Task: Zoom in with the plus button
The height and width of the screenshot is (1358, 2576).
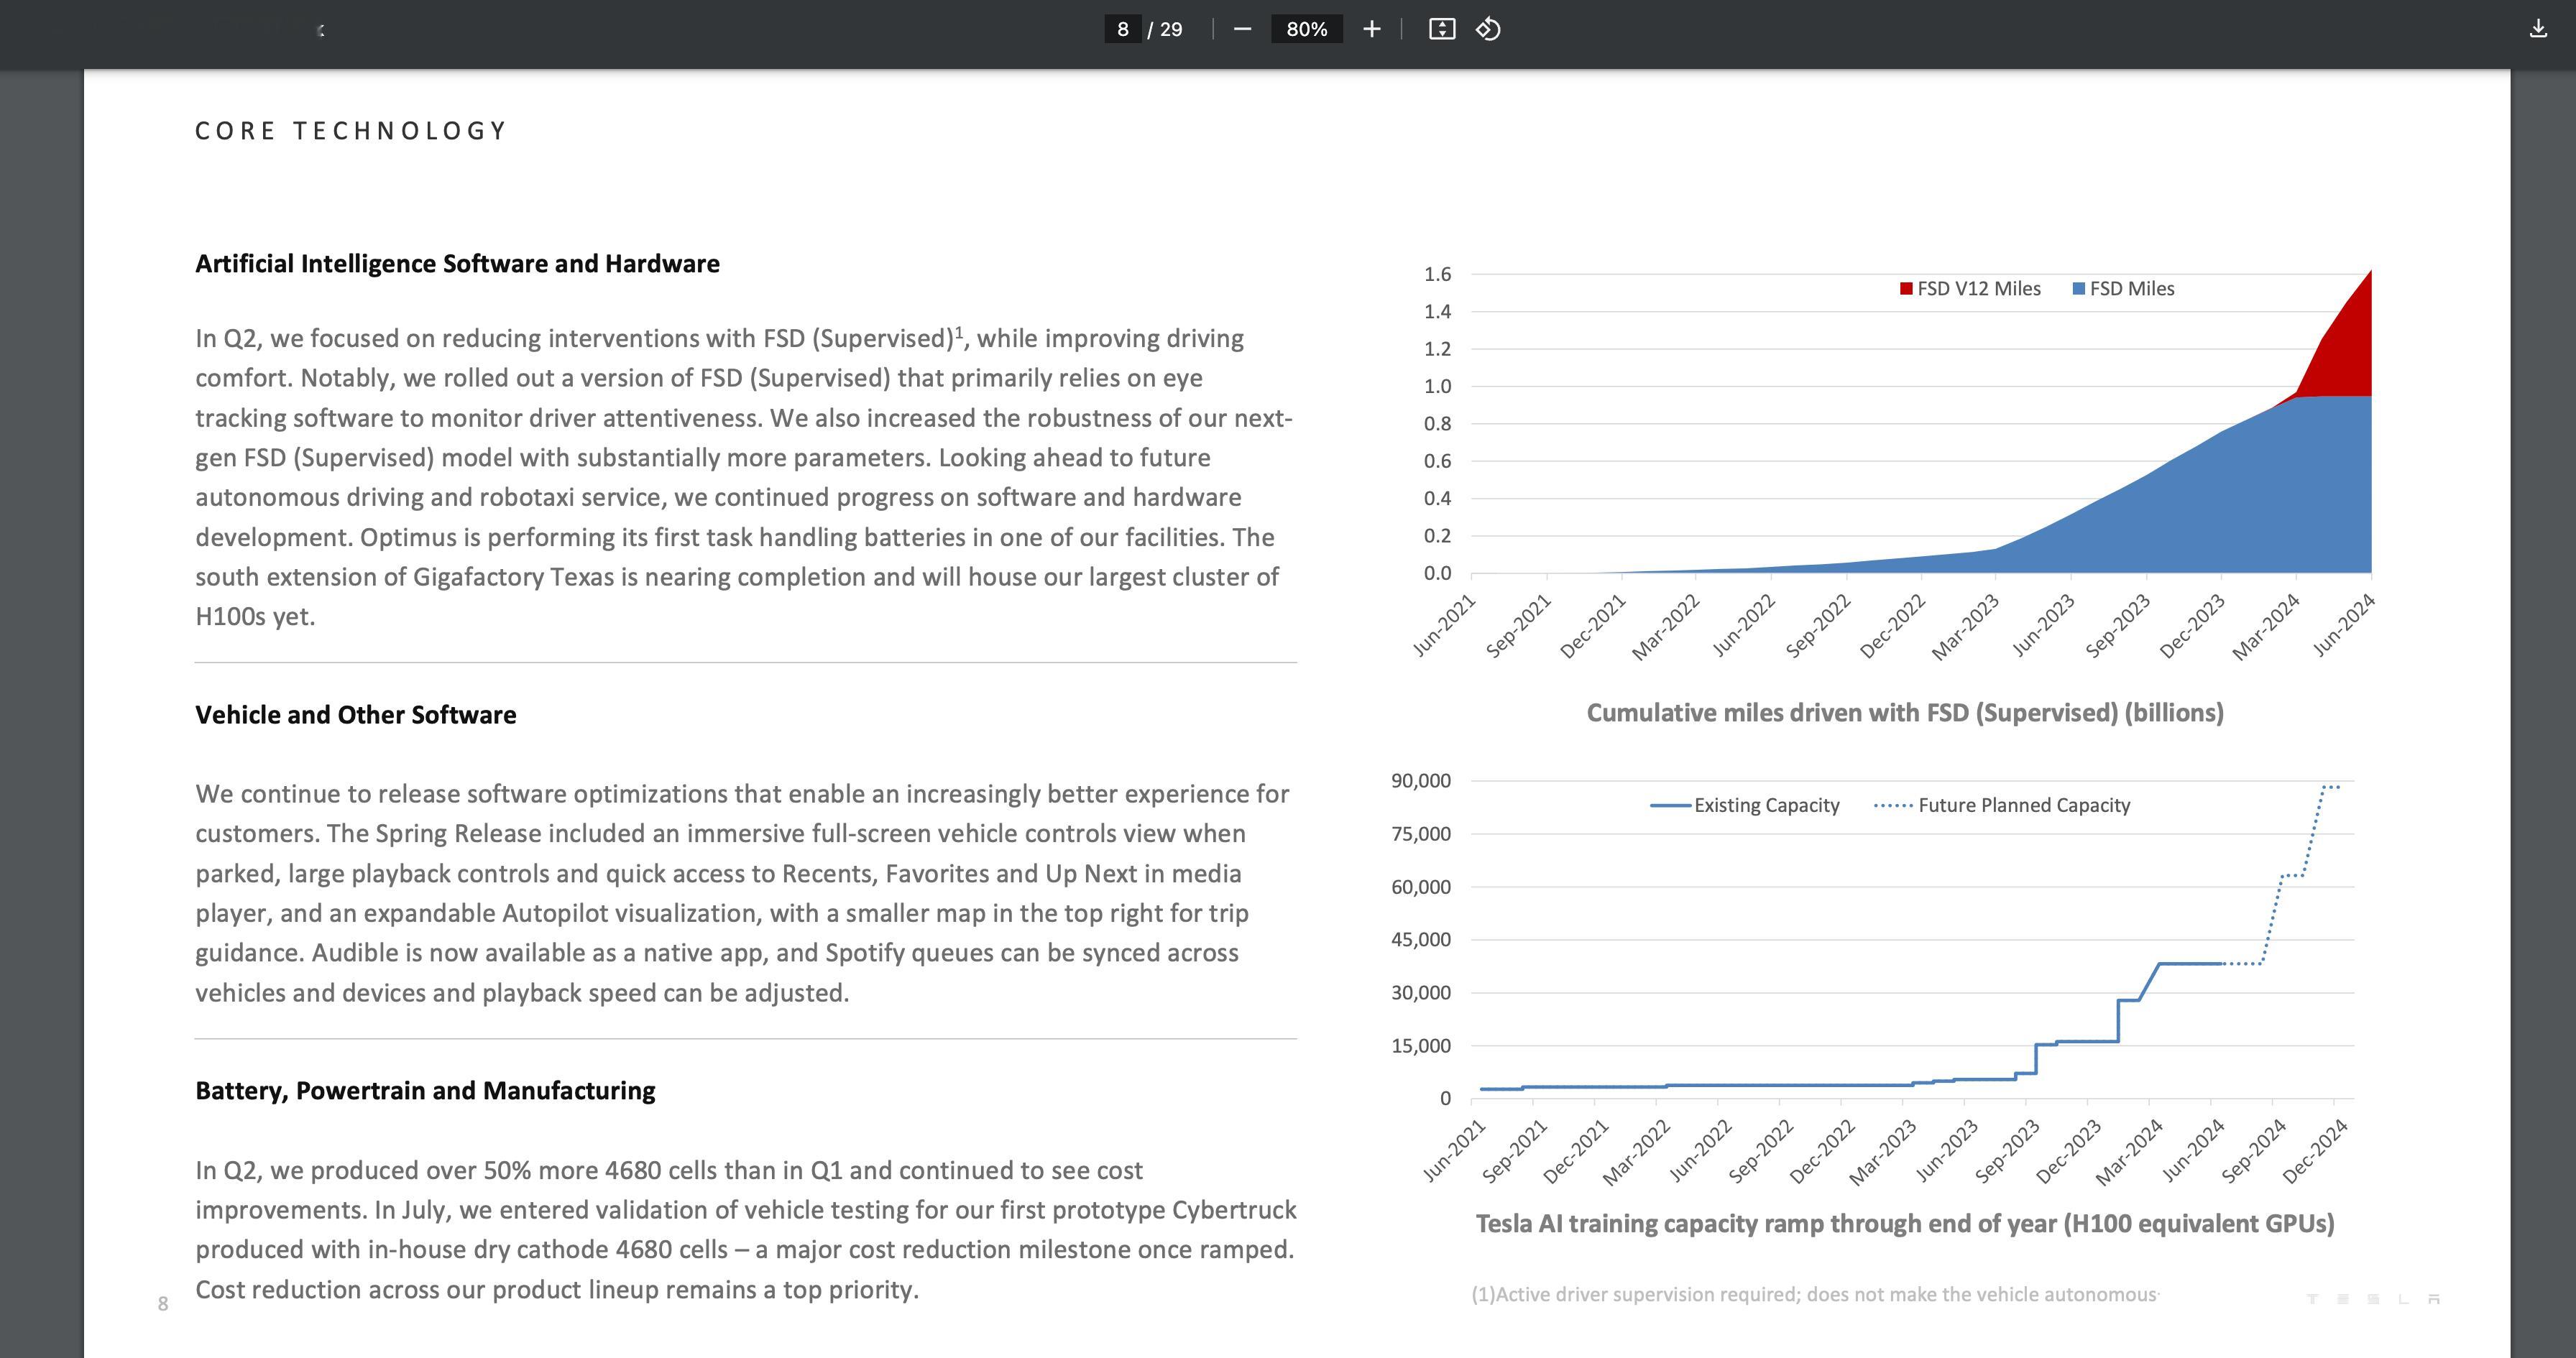Action: point(1372,29)
